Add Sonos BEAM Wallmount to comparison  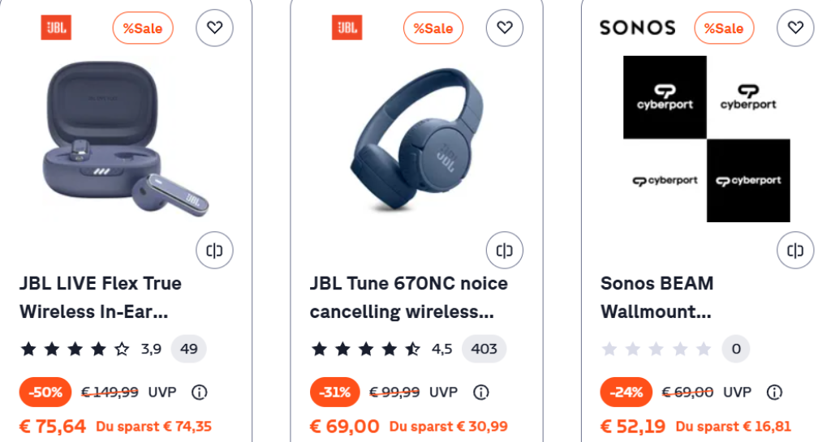click(x=795, y=250)
